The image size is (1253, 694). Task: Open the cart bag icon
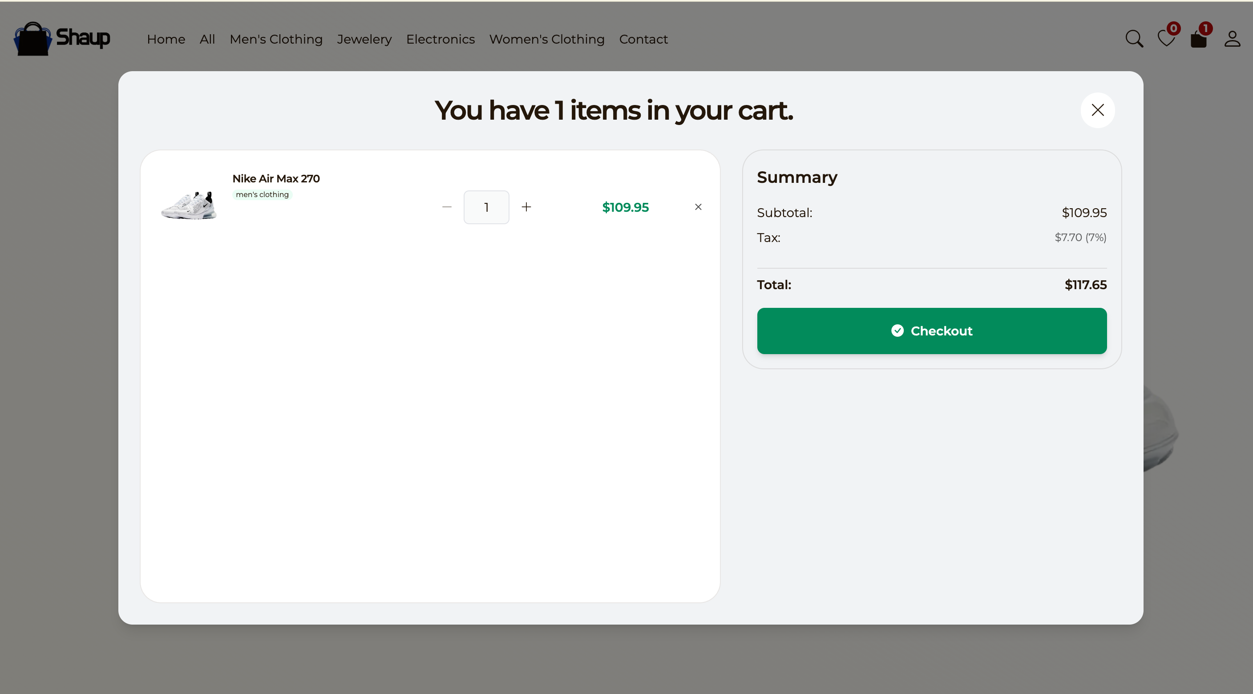(1199, 39)
